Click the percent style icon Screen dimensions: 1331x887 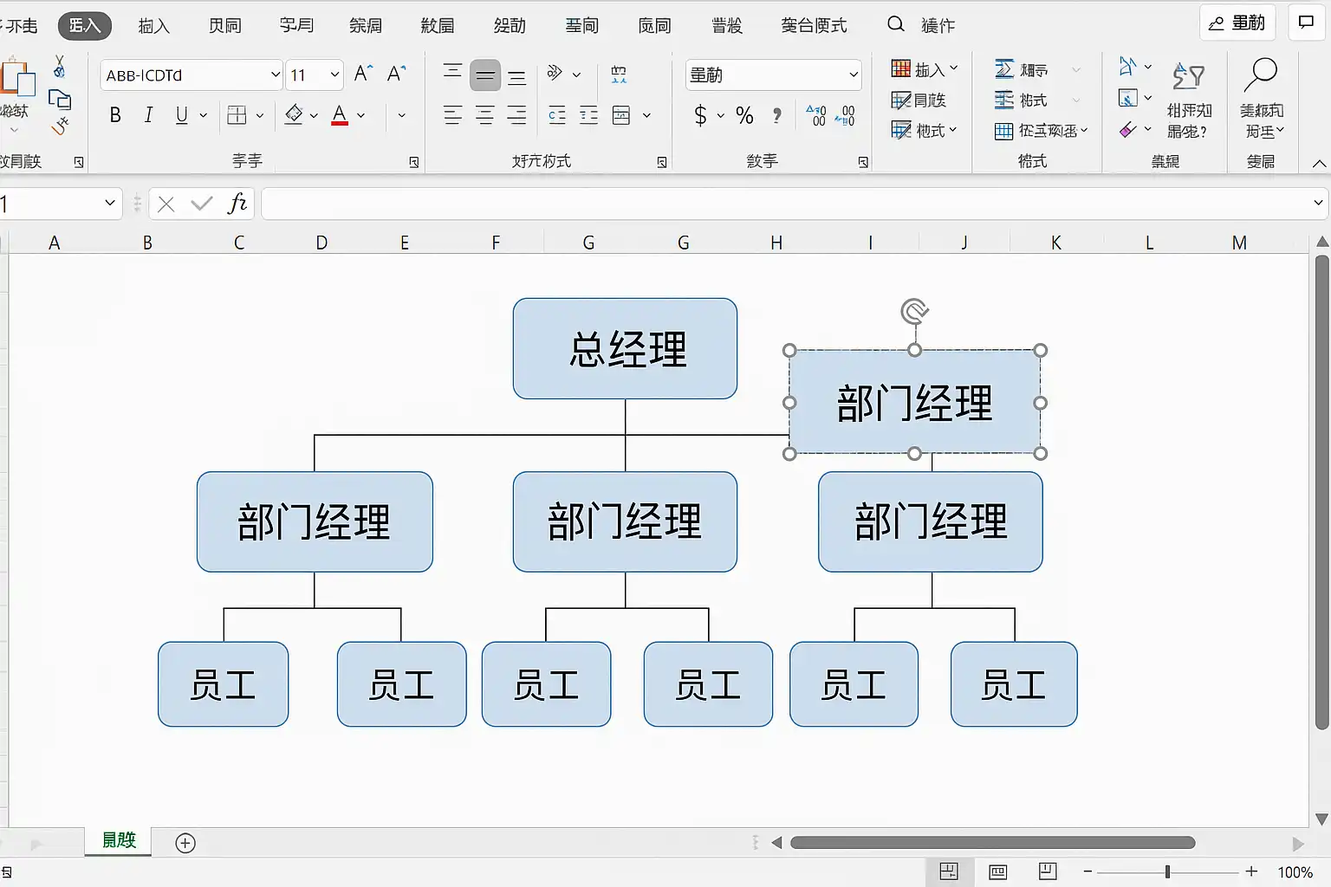point(744,115)
